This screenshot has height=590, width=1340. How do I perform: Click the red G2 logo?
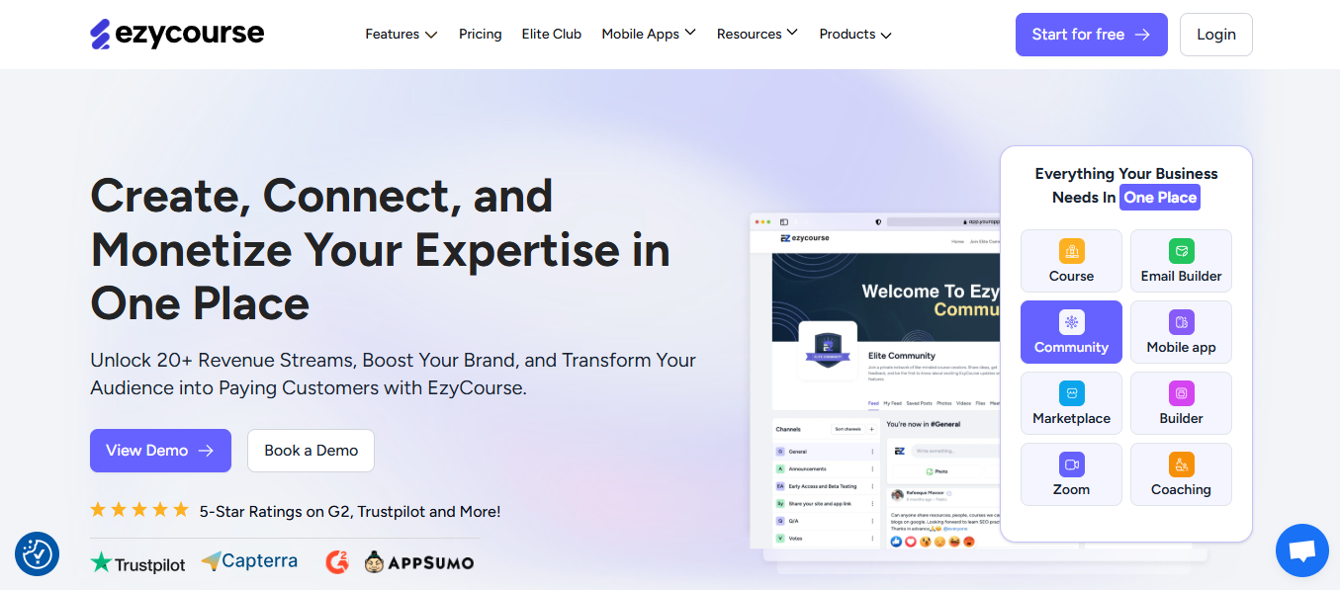(x=336, y=562)
